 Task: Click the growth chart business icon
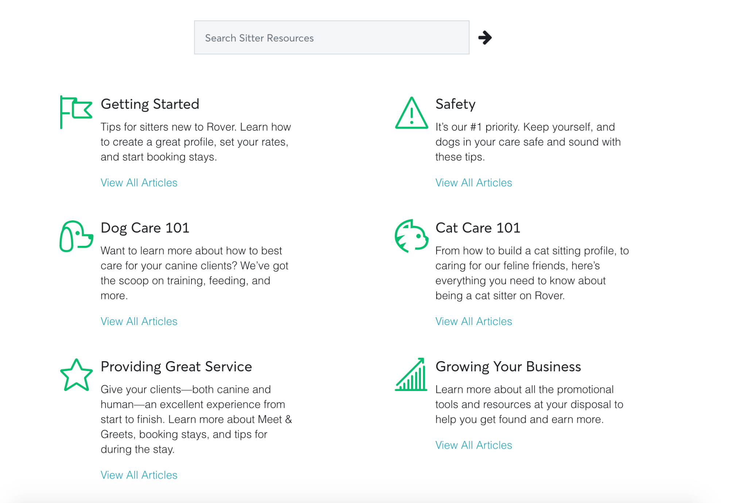pyautogui.click(x=411, y=375)
